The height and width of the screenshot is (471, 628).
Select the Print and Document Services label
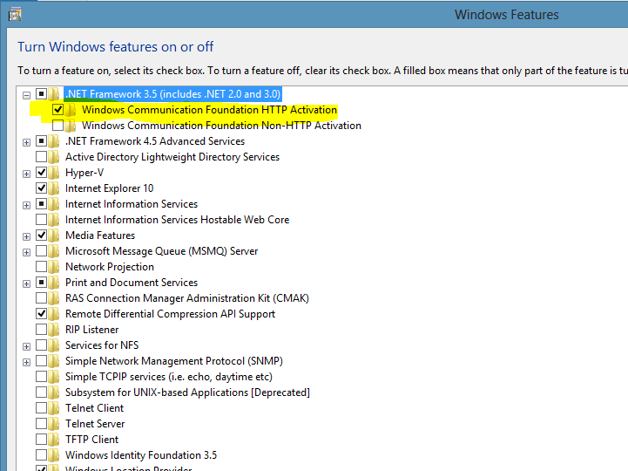point(132,283)
